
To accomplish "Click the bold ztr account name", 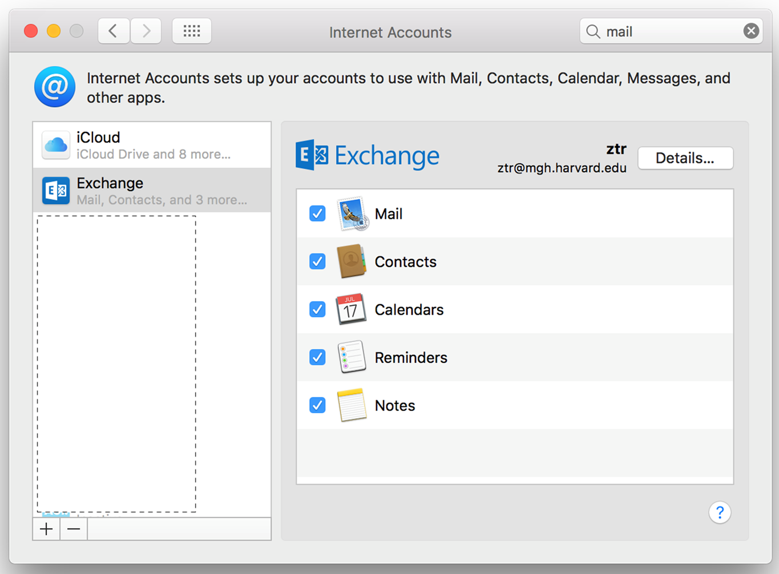I will coord(616,149).
